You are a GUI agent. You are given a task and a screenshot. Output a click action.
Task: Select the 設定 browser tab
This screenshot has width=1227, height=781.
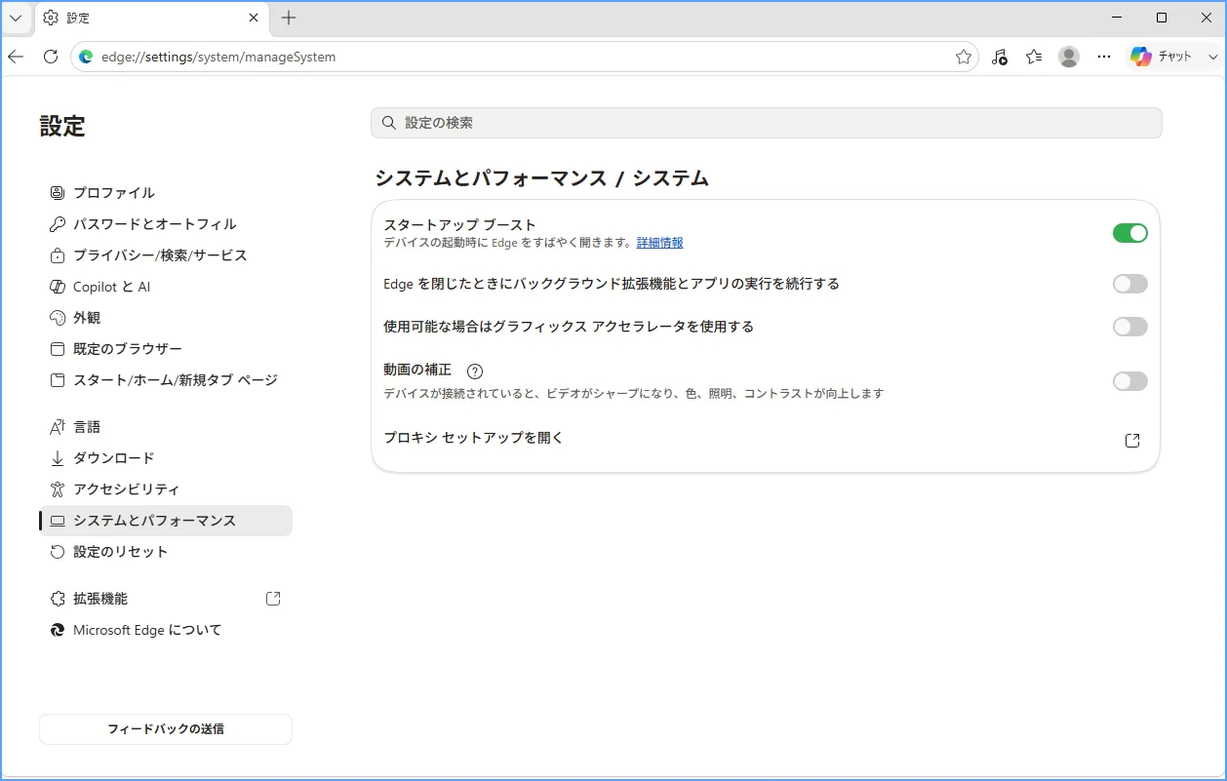coord(151,18)
